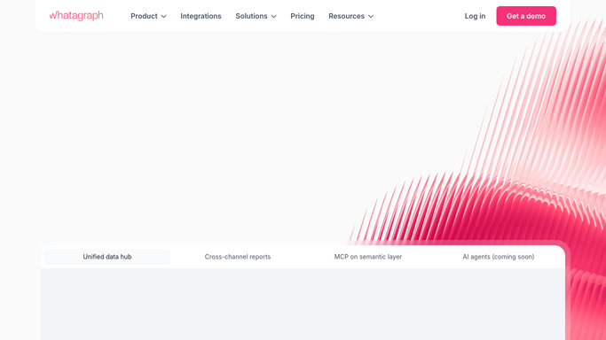606x340 pixels.
Task: Click the Log in link
Action: 475,16
